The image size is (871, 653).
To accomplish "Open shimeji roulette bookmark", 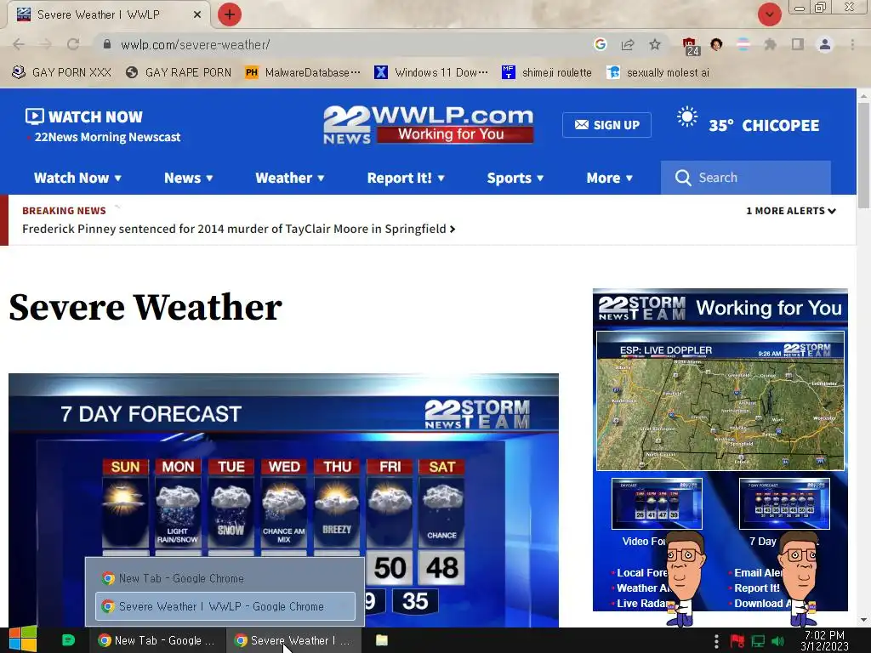I will coord(547,72).
